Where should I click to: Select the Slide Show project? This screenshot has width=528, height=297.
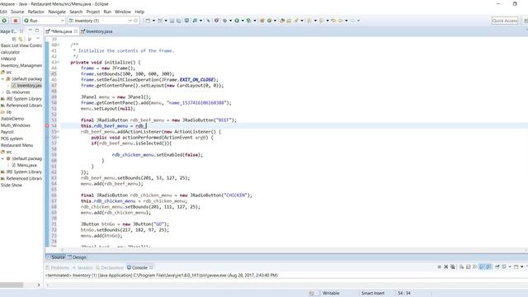click(x=12, y=185)
